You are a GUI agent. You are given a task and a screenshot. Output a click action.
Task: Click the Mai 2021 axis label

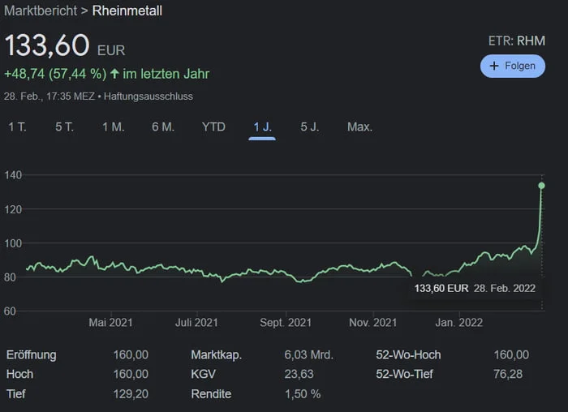111,323
